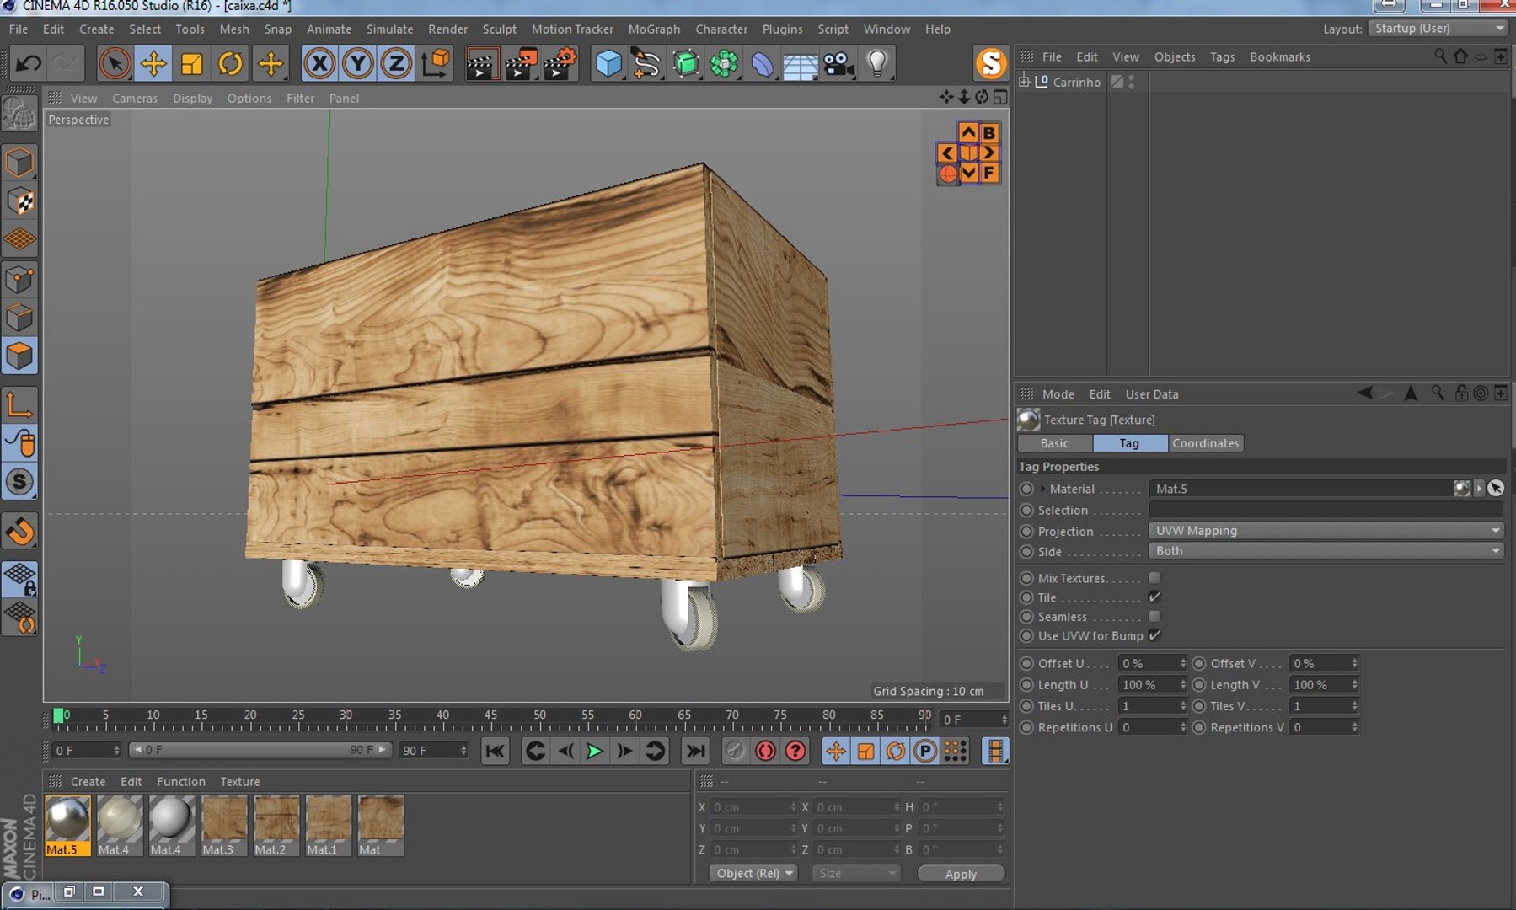Viewport: 1516px width, 910px height.
Task: Toggle Carrinho visibility dots in Object Manager
Action: click(x=1132, y=82)
